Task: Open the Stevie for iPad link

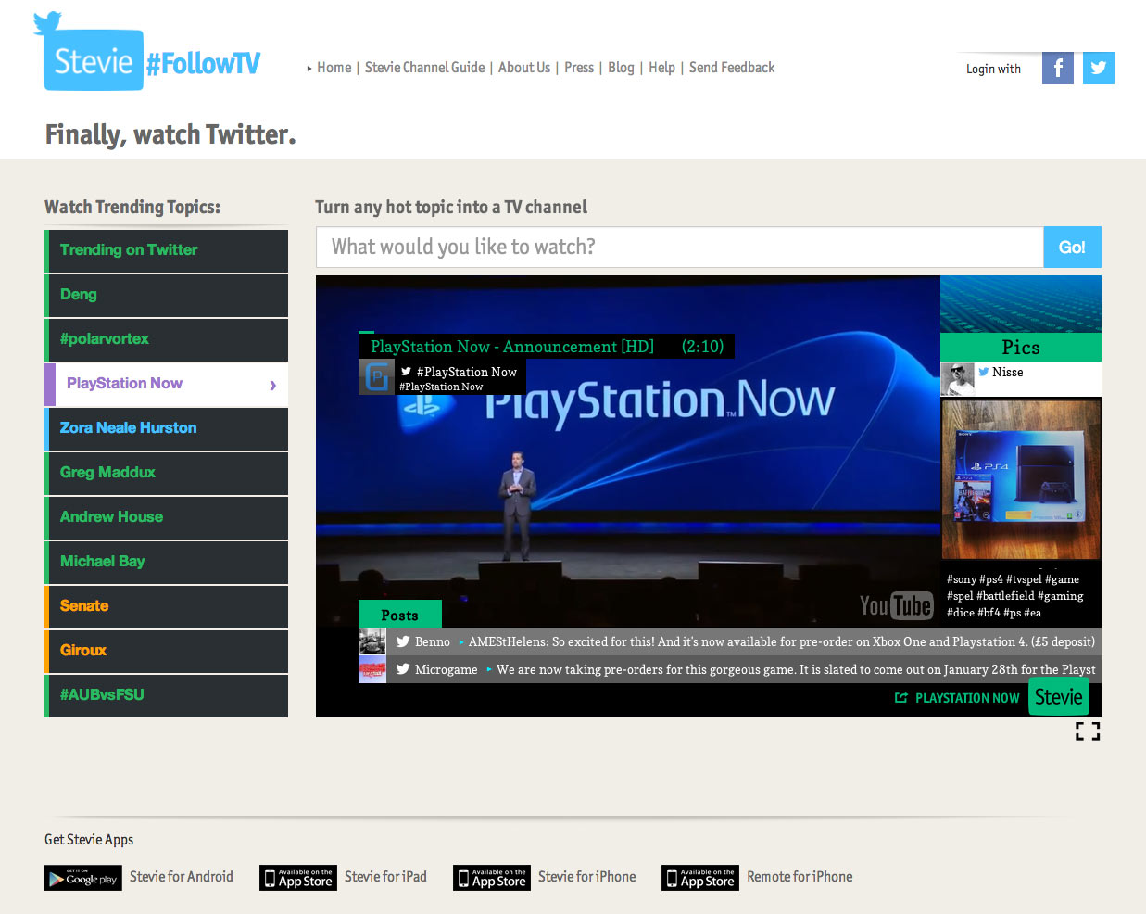Action: click(x=385, y=877)
